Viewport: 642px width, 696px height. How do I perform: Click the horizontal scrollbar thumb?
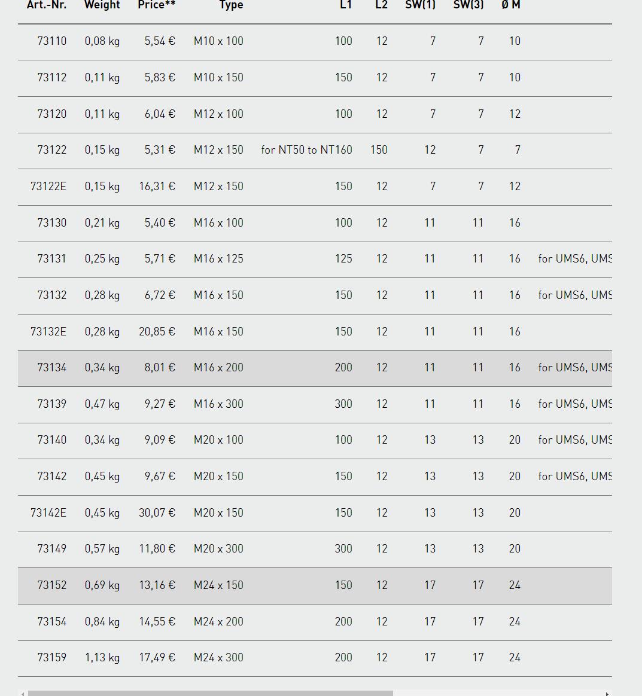211,694
